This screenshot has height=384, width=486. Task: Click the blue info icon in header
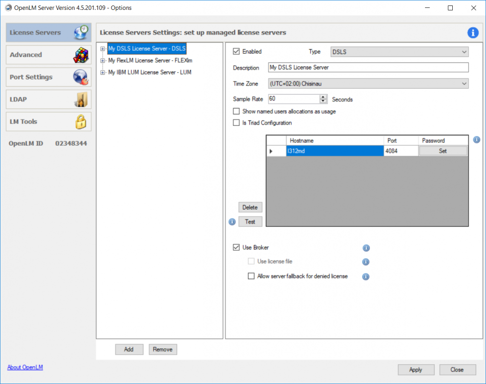pos(473,33)
